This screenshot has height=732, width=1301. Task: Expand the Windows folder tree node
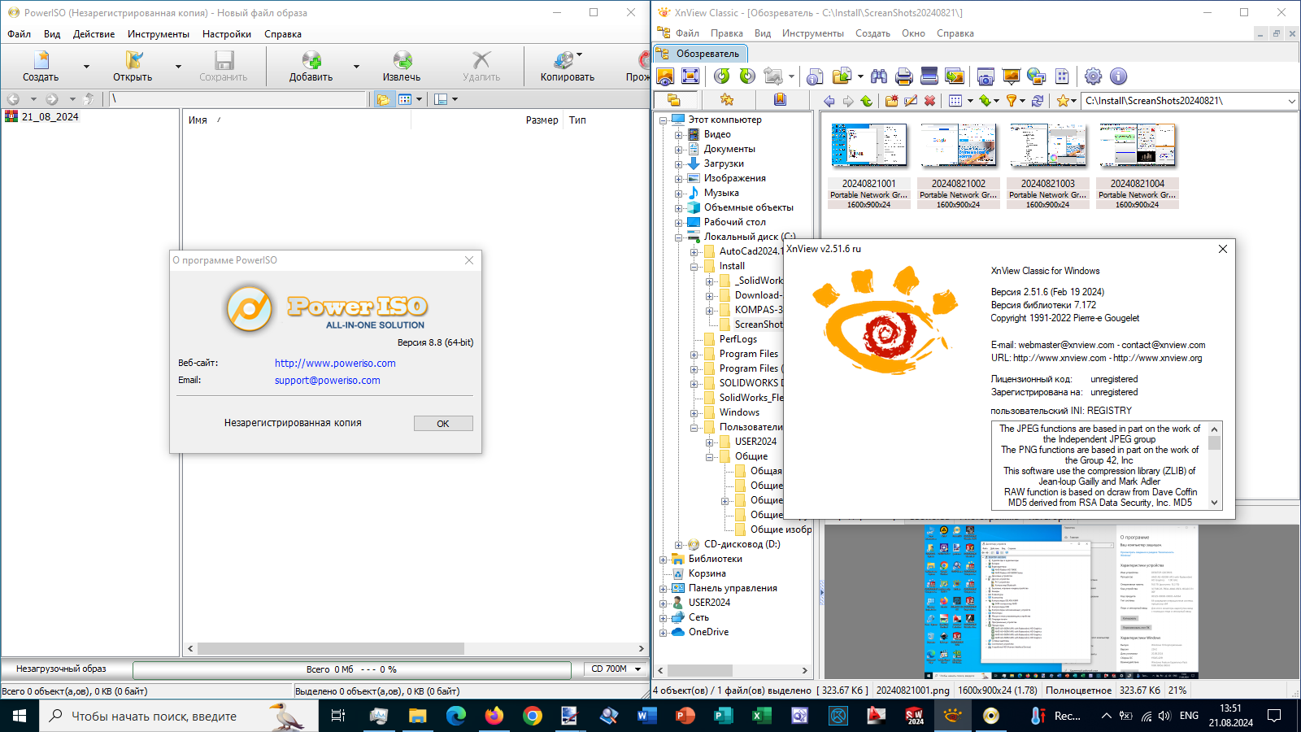pyautogui.click(x=694, y=412)
